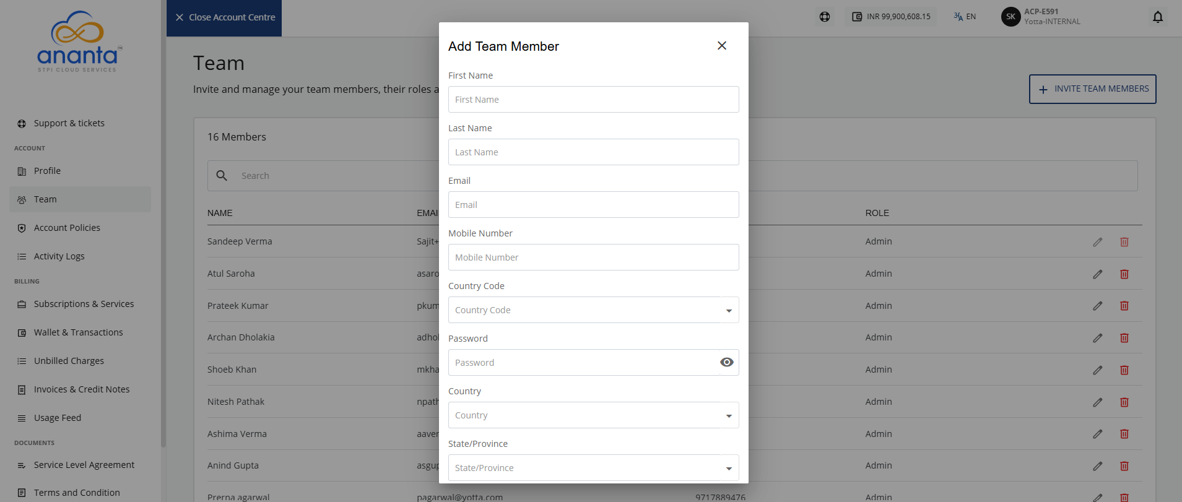Focus the Mobile Number field
Screen dimensions: 1182x502
pyautogui.click(x=593, y=257)
